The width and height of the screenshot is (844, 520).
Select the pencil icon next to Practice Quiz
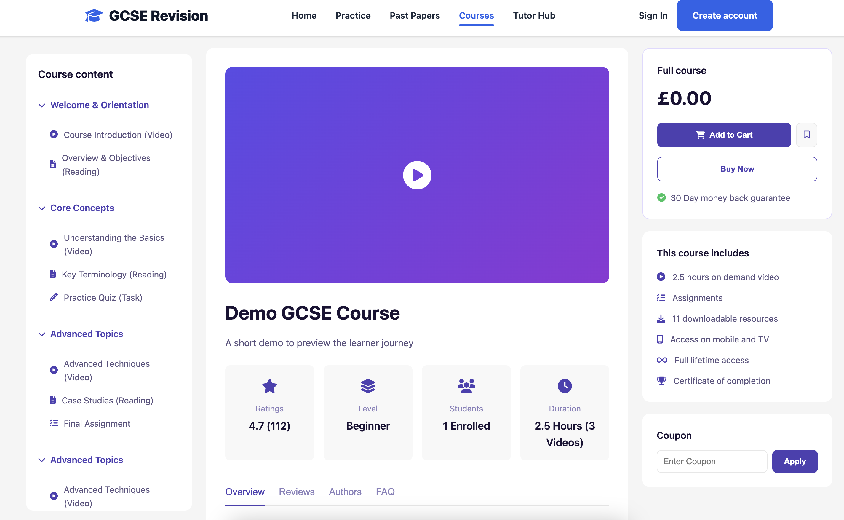pos(53,297)
